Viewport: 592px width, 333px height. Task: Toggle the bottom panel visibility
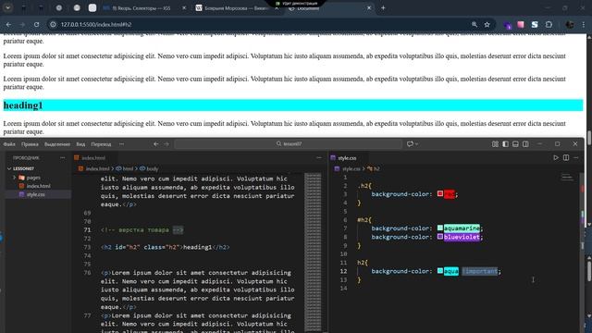click(515, 144)
